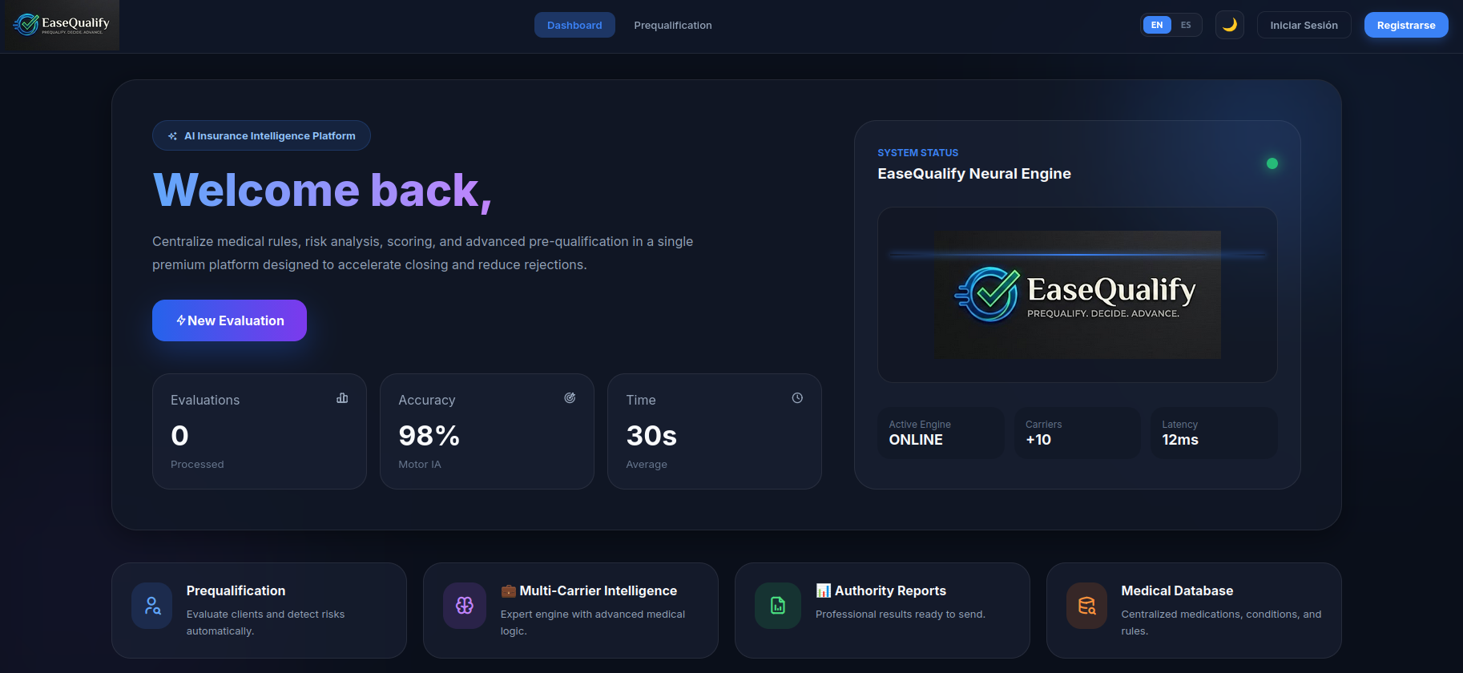
Task: Click the EaseQualify Neural Engine heading
Action: [974, 174]
